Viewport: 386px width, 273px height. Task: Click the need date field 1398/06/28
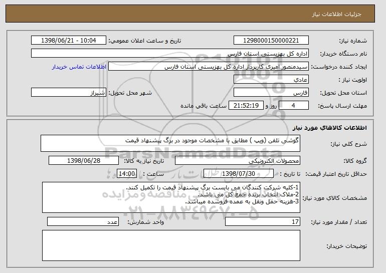(84, 161)
